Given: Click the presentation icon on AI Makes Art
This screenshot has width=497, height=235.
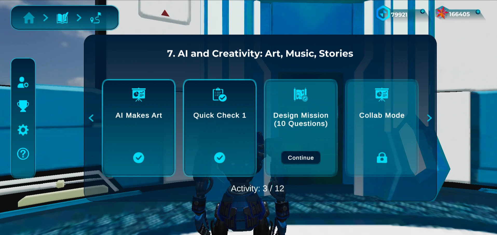Looking at the screenshot, I should pyautogui.click(x=139, y=95).
